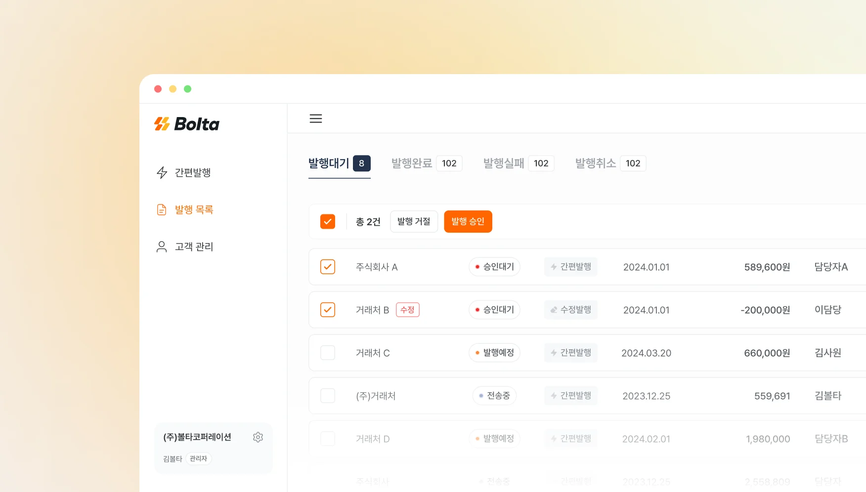The width and height of the screenshot is (866, 492).
Task: Click the 고객 관리 person icon
Action: pyautogui.click(x=161, y=246)
